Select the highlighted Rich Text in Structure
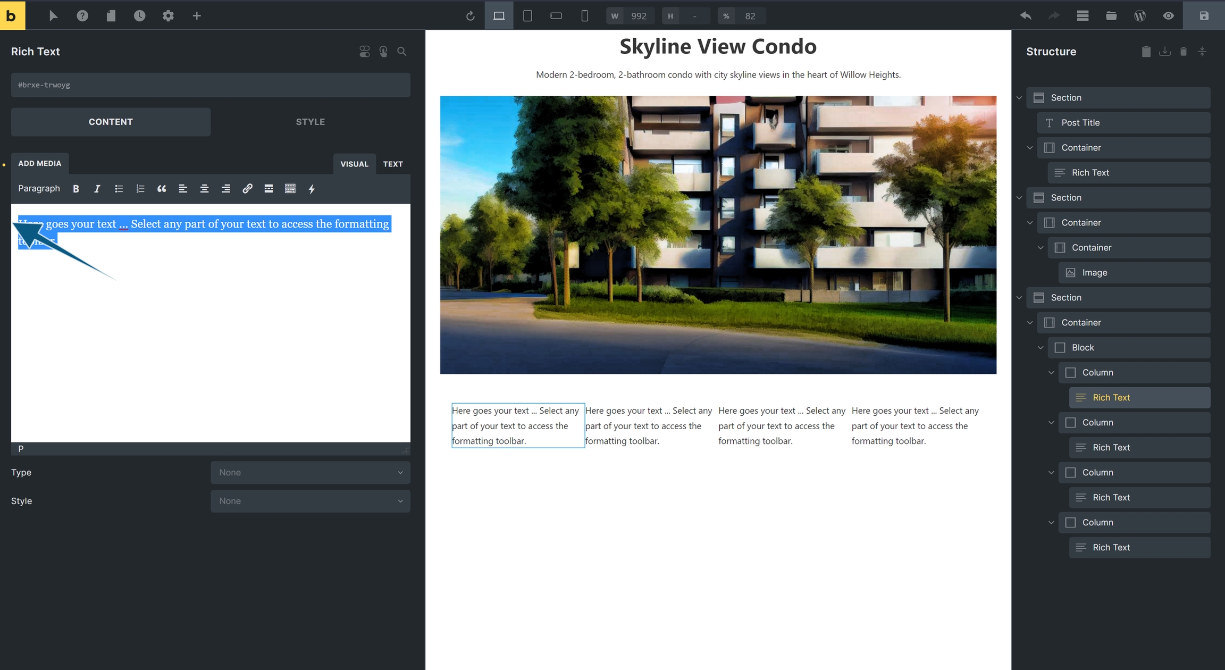Viewport: 1225px width, 670px height. point(1139,398)
